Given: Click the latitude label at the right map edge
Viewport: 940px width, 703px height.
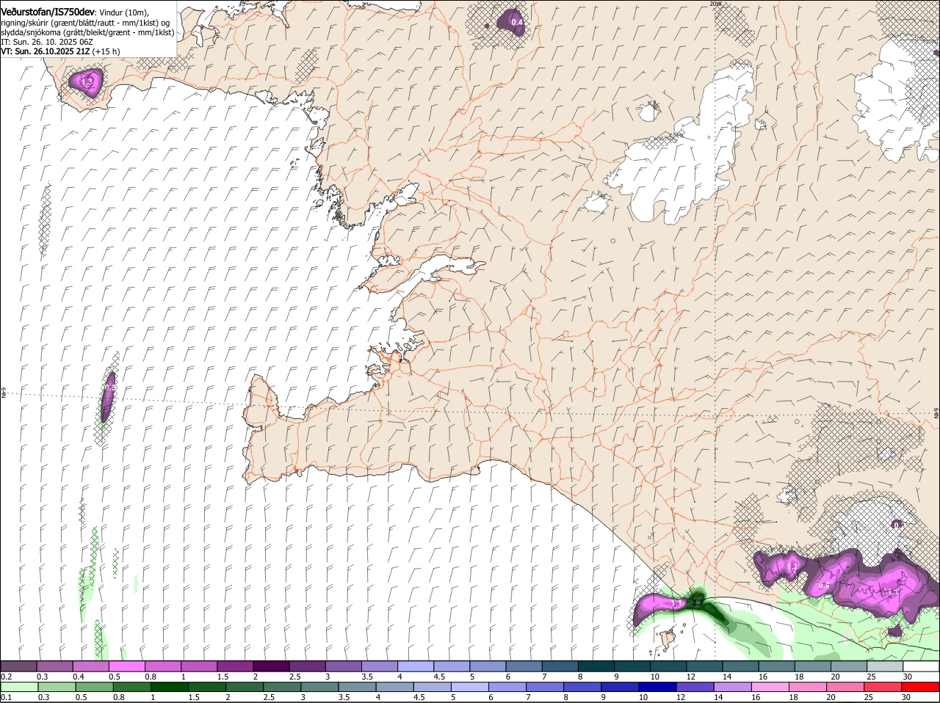Looking at the screenshot, I should point(936,415).
